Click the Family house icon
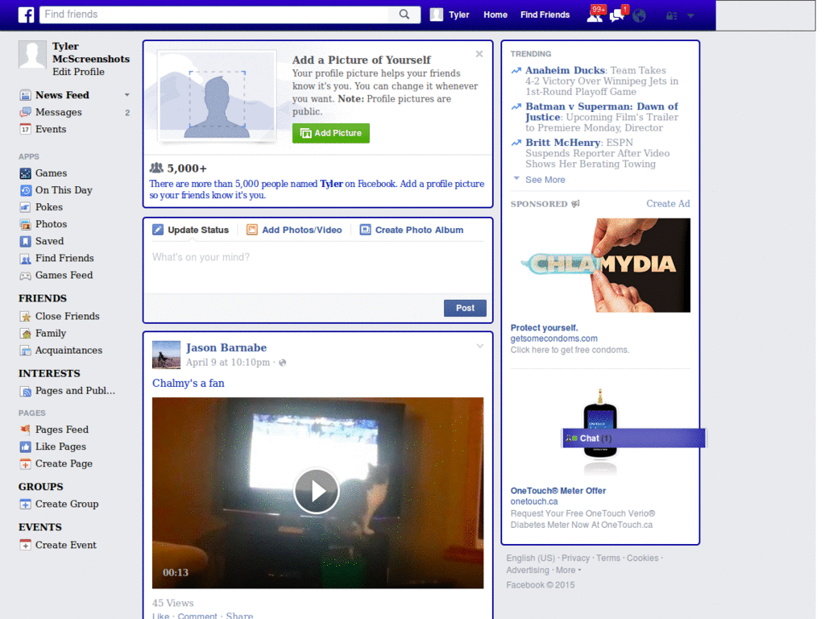Screen dimensions: 825x619 click(x=25, y=333)
